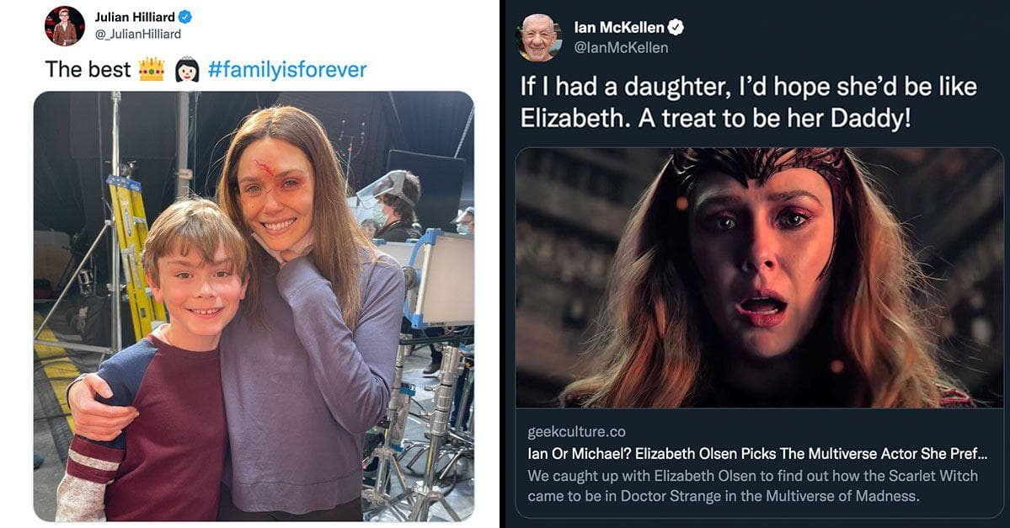Click Julian Hilliard's profile avatar
Image resolution: width=1010 pixels, height=528 pixels.
[x=64, y=25]
